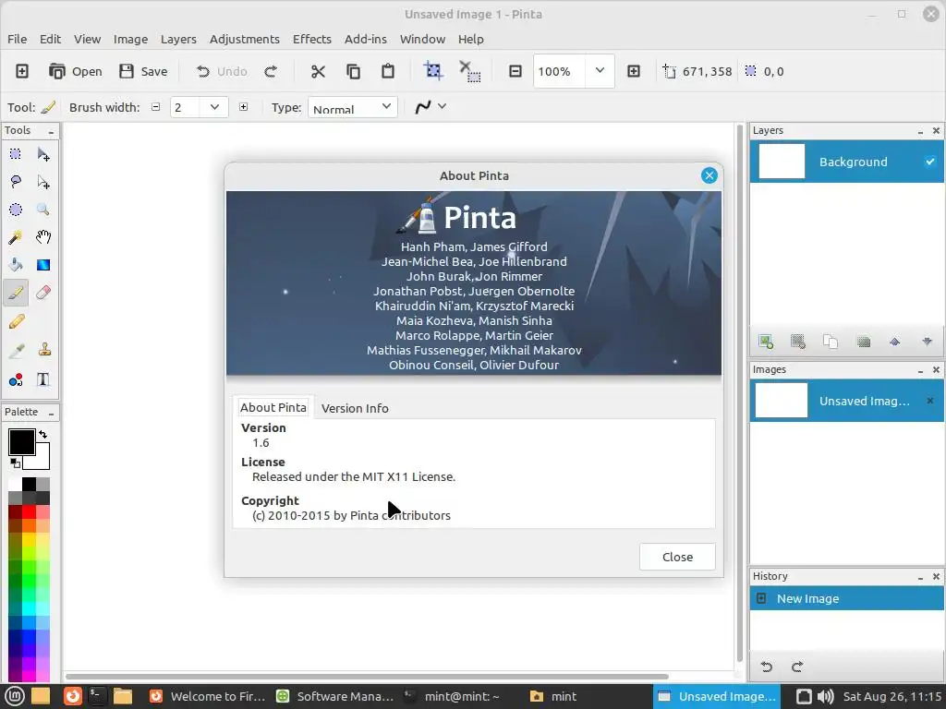Select the Paintbrush tool

coord(16,293)
